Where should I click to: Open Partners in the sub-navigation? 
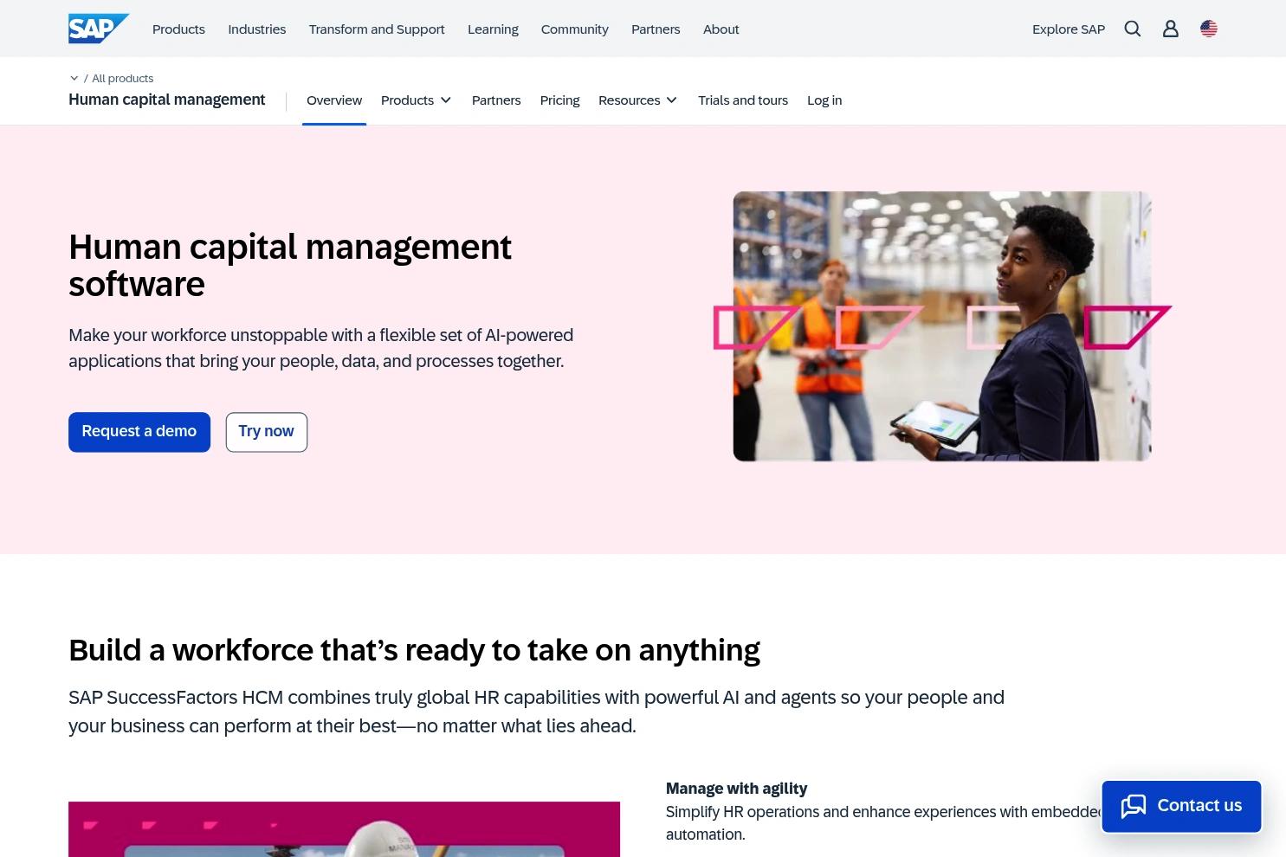pyautogui.click(x=496, y=100)
